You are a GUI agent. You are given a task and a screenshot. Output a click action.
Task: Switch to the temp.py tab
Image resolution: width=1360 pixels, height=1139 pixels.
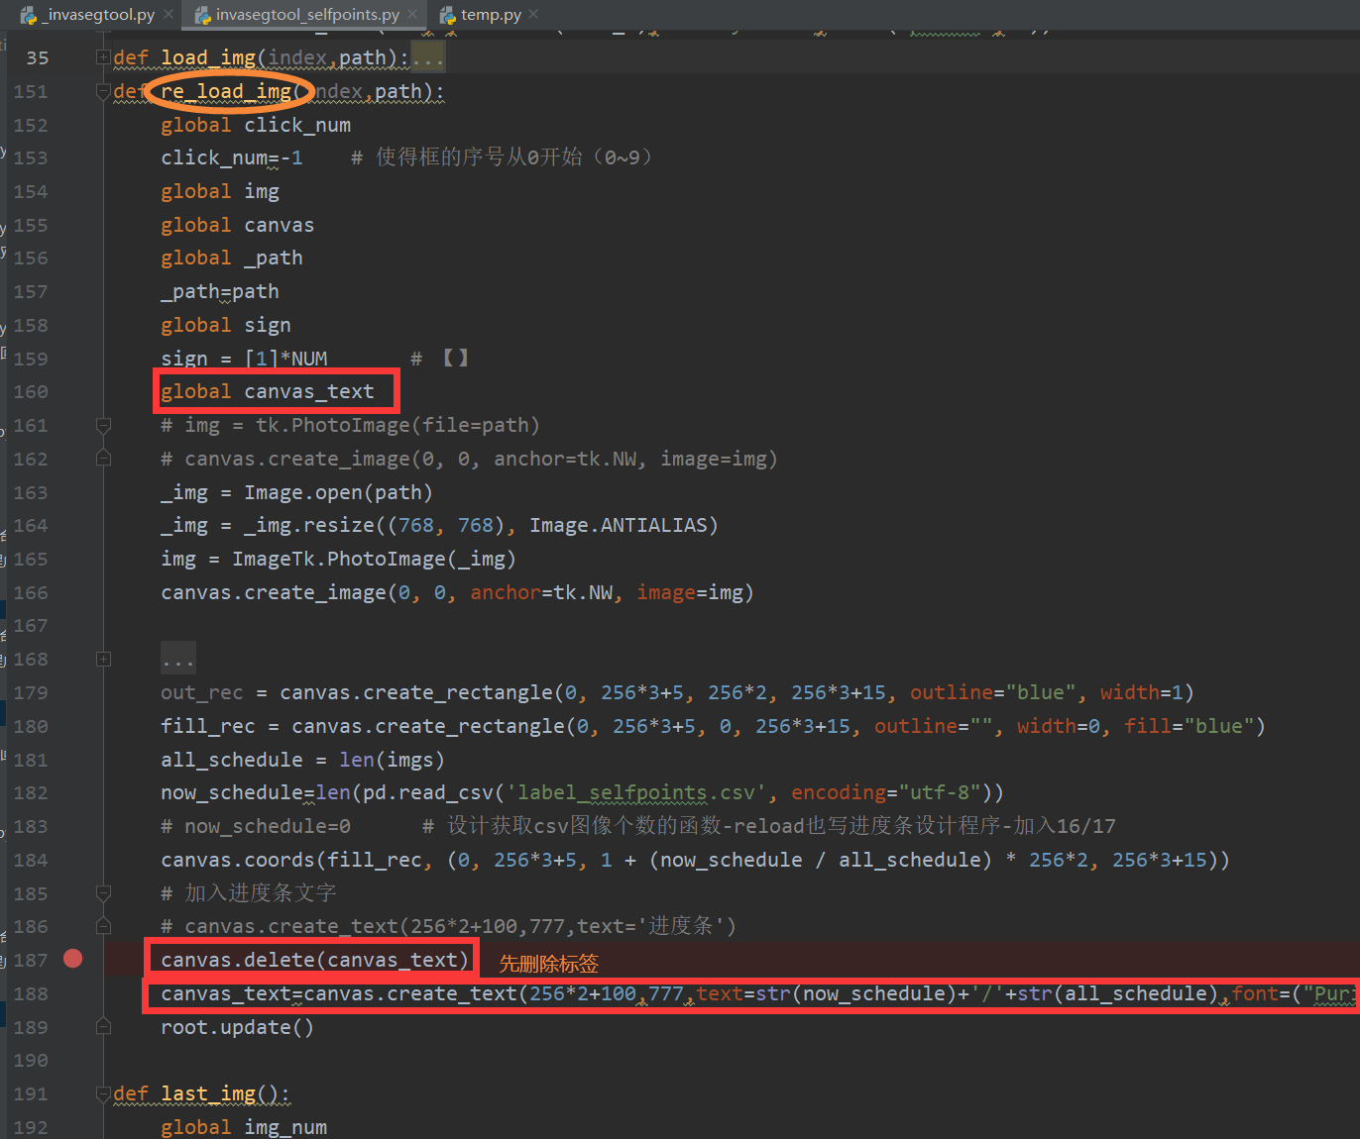pyautogui.click(x=491, y=15)
